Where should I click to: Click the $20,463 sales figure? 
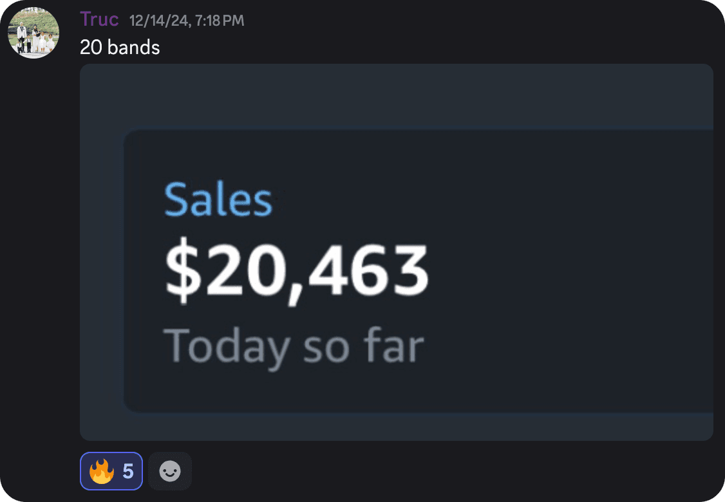pyautogui.click(x=297, y=270)
